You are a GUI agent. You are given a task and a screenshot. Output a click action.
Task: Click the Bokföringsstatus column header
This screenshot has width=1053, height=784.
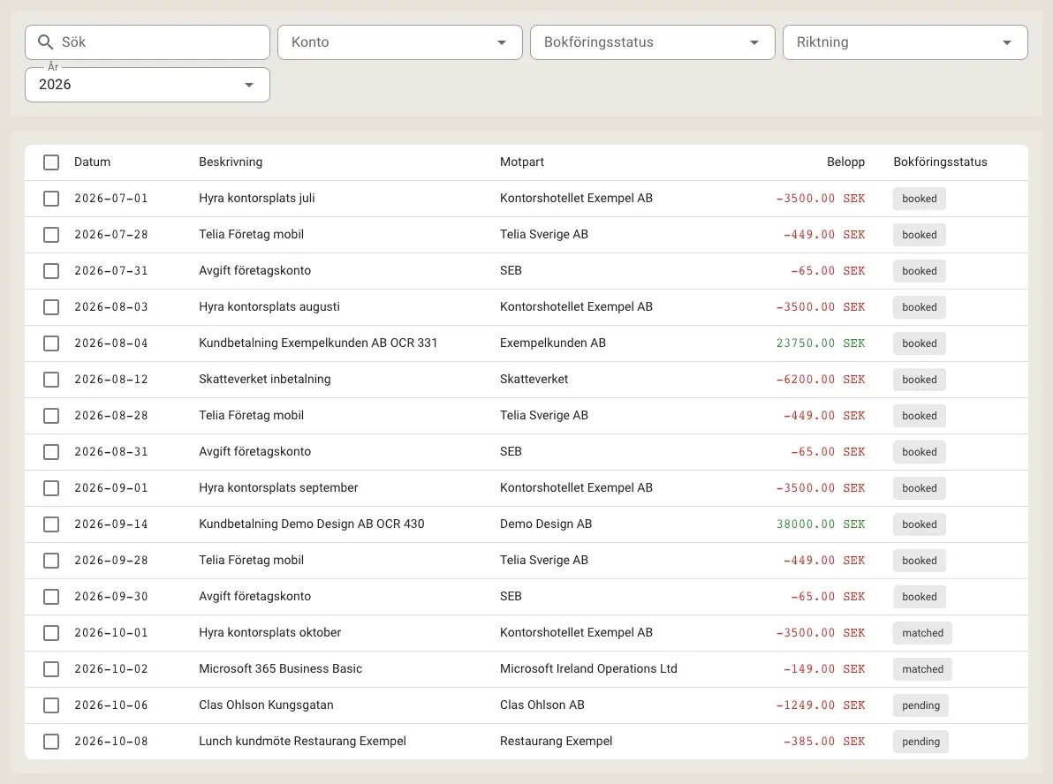[940, 162]
